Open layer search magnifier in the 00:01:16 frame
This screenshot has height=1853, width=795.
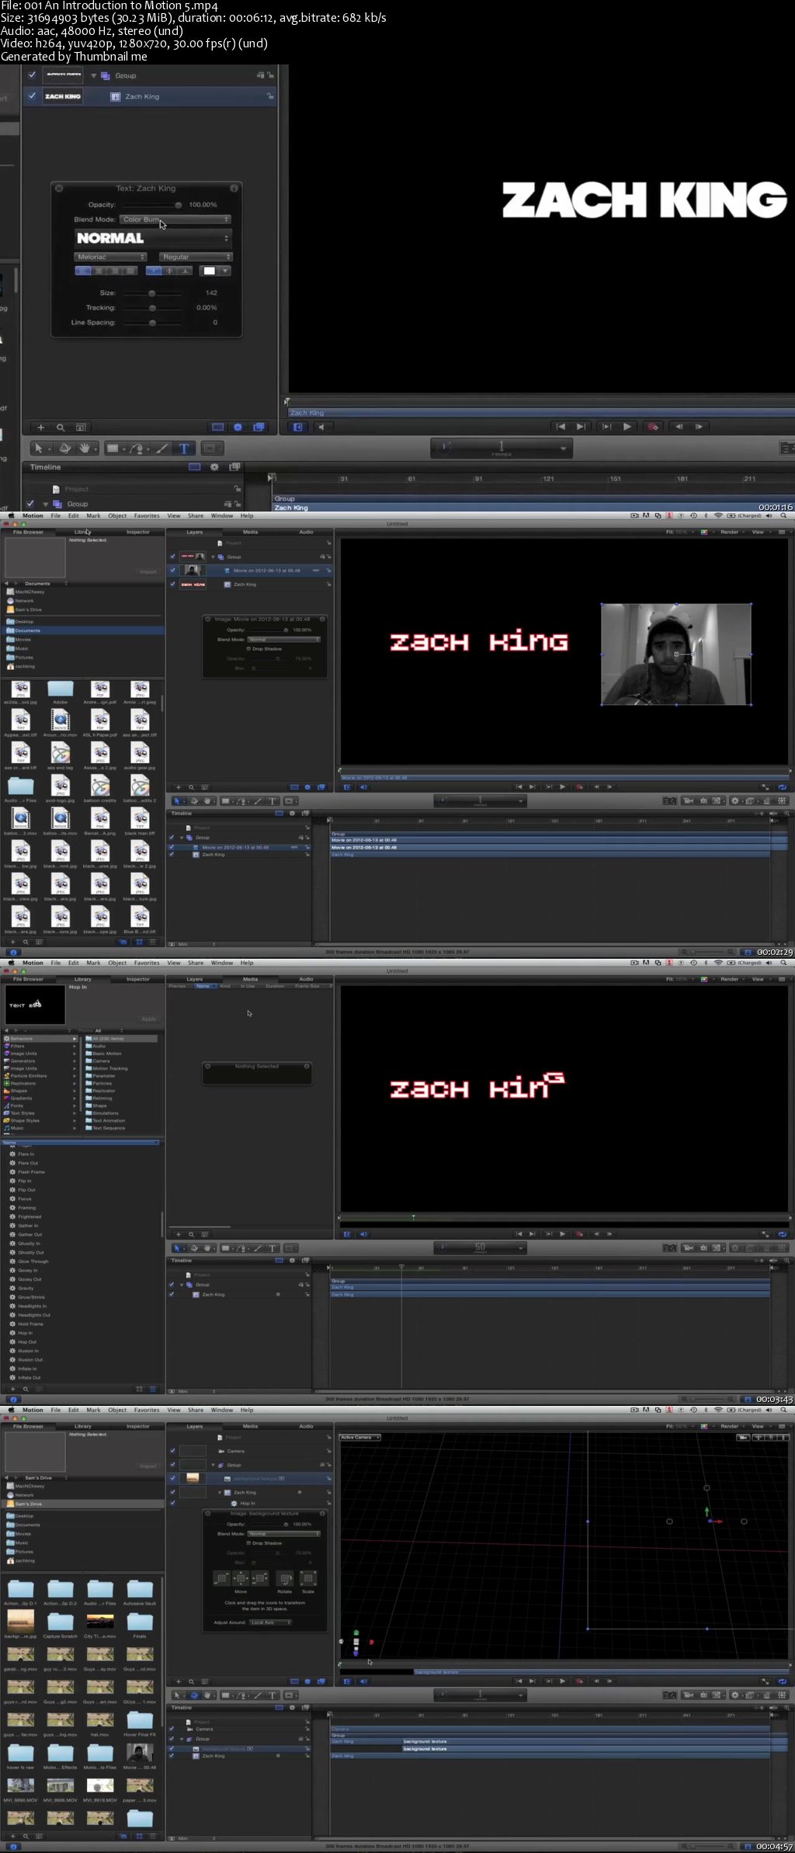61,427
